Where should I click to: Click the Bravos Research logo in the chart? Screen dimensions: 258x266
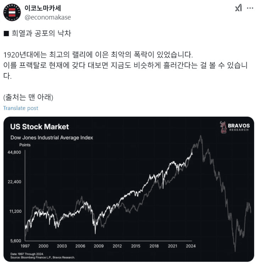point(235,127)
